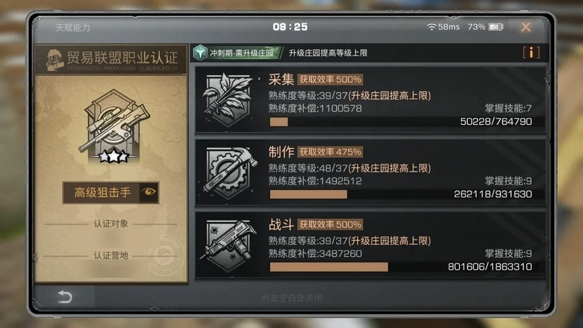Click the mascot icon beside 贸易联盟职业认证

pos(54,60)
